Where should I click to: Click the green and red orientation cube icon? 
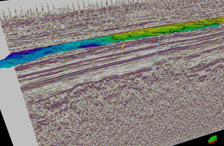213,140
